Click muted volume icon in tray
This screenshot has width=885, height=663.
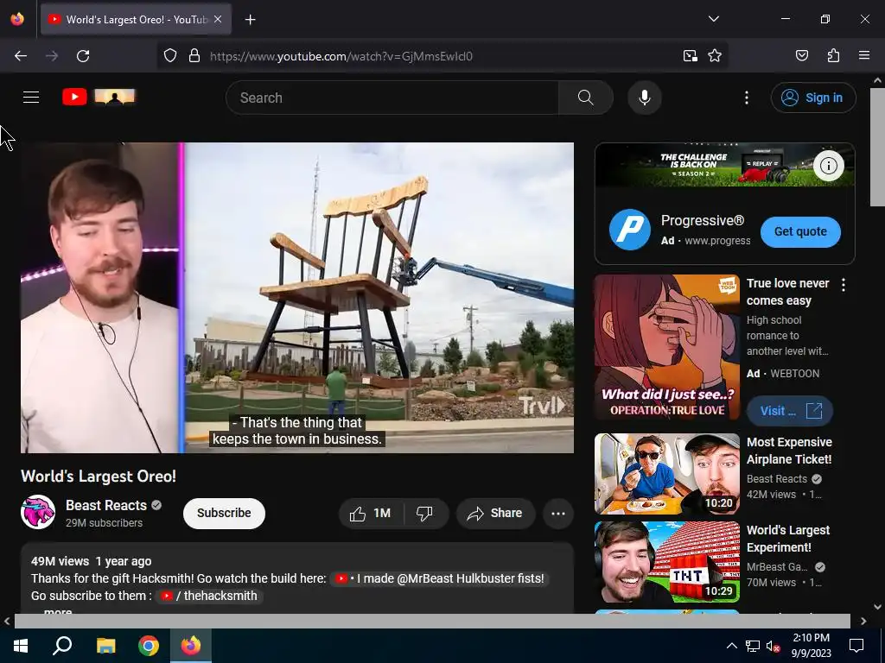click(x=774, y=646)
